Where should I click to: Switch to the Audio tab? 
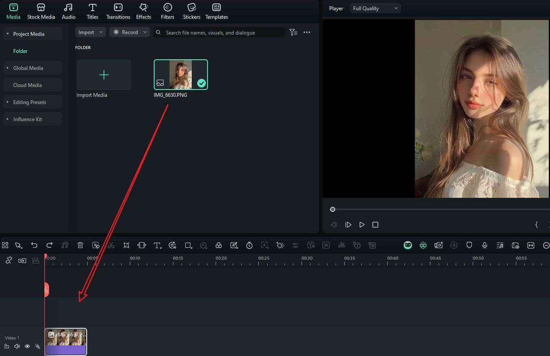point(68,12)
